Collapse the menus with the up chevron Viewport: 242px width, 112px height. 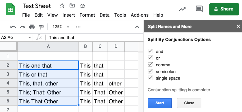tap(137, 27)
